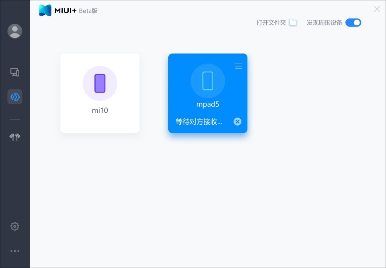Open the mpad5 card hamburger menu
This screenshot has height=268, width=386.
(238, 66)
